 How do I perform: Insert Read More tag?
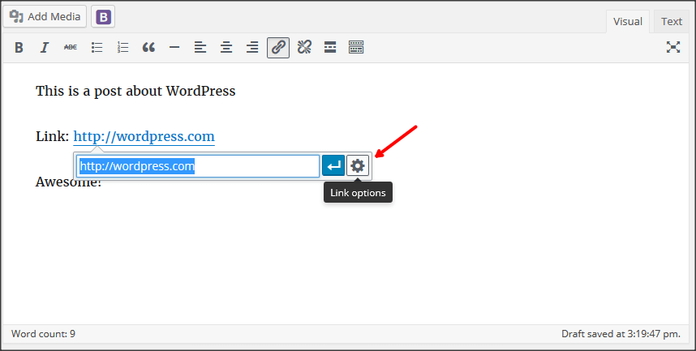point(330,48)
